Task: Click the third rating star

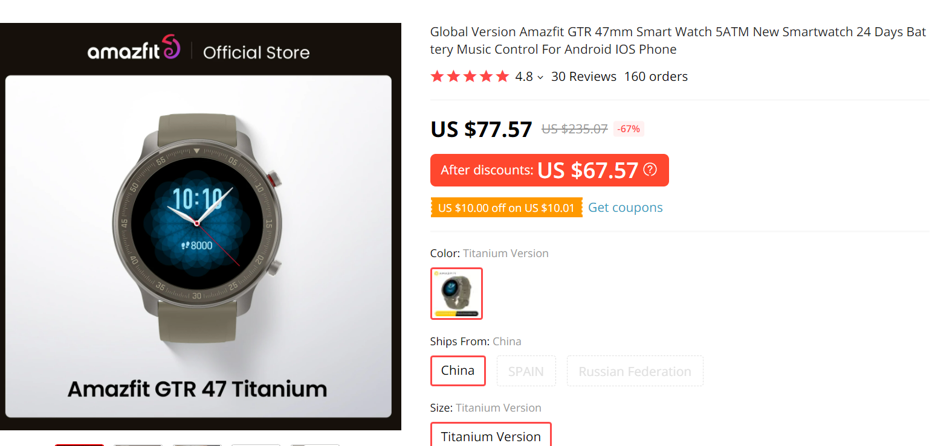Action: pyautogui.click(x=470, y=76)
